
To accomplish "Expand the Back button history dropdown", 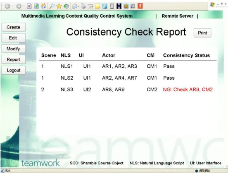I will [12, 6].
